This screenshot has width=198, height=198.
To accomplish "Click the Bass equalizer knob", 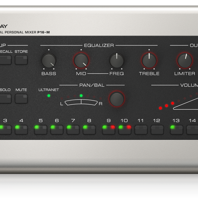I will [x=49, y=61].
